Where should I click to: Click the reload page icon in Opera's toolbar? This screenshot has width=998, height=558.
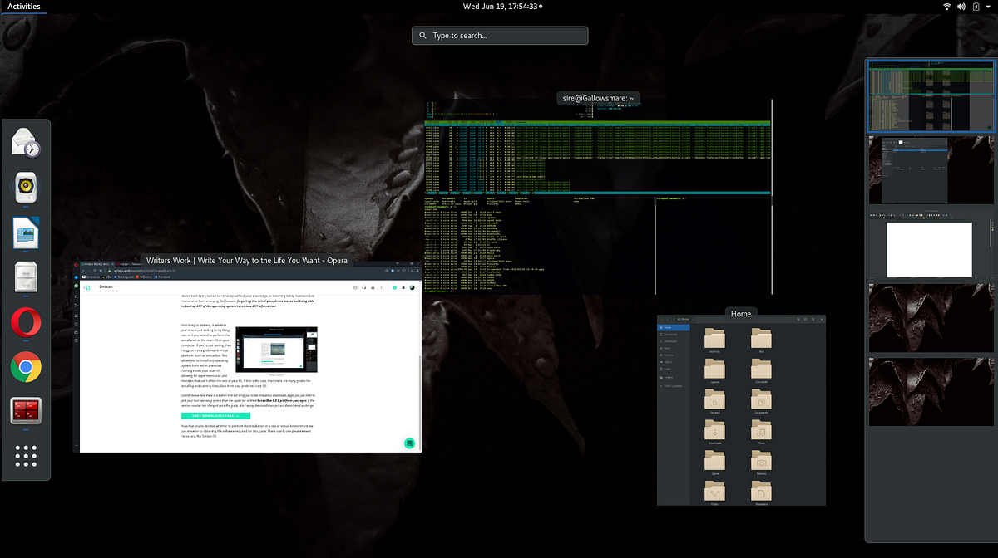point(95,271)
